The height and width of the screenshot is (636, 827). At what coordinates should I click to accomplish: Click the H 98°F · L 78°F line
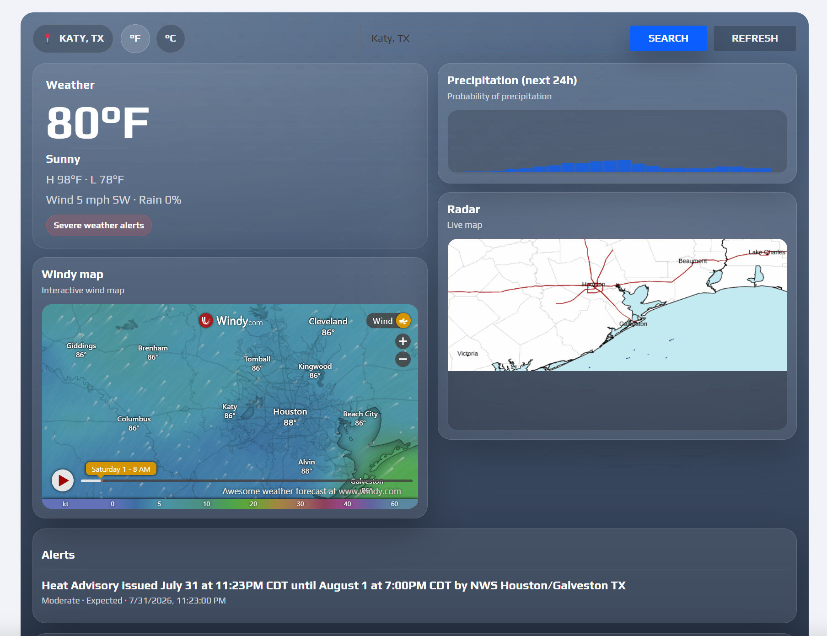[x=85, y=179]
